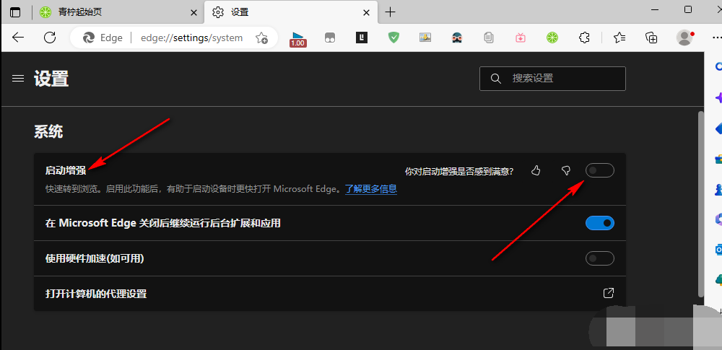
Task: Give thumbs up for startup boost
Action: [x=536, y=171]
